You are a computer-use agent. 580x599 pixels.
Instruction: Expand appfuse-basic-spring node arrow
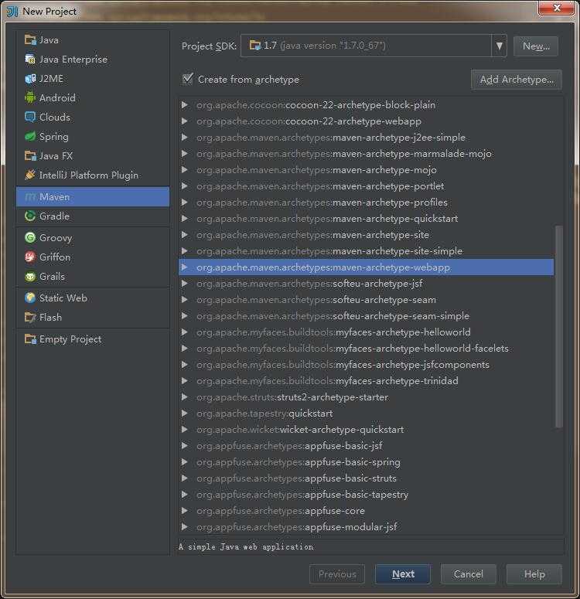(x=184, y=462)
